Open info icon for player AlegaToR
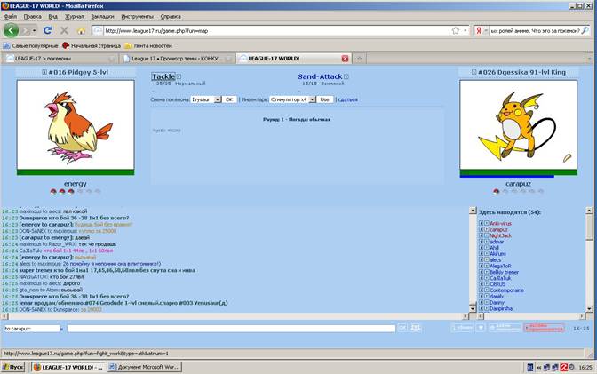Image resolution: width=597 pixels, height=374 pixels. coord(482,266)
